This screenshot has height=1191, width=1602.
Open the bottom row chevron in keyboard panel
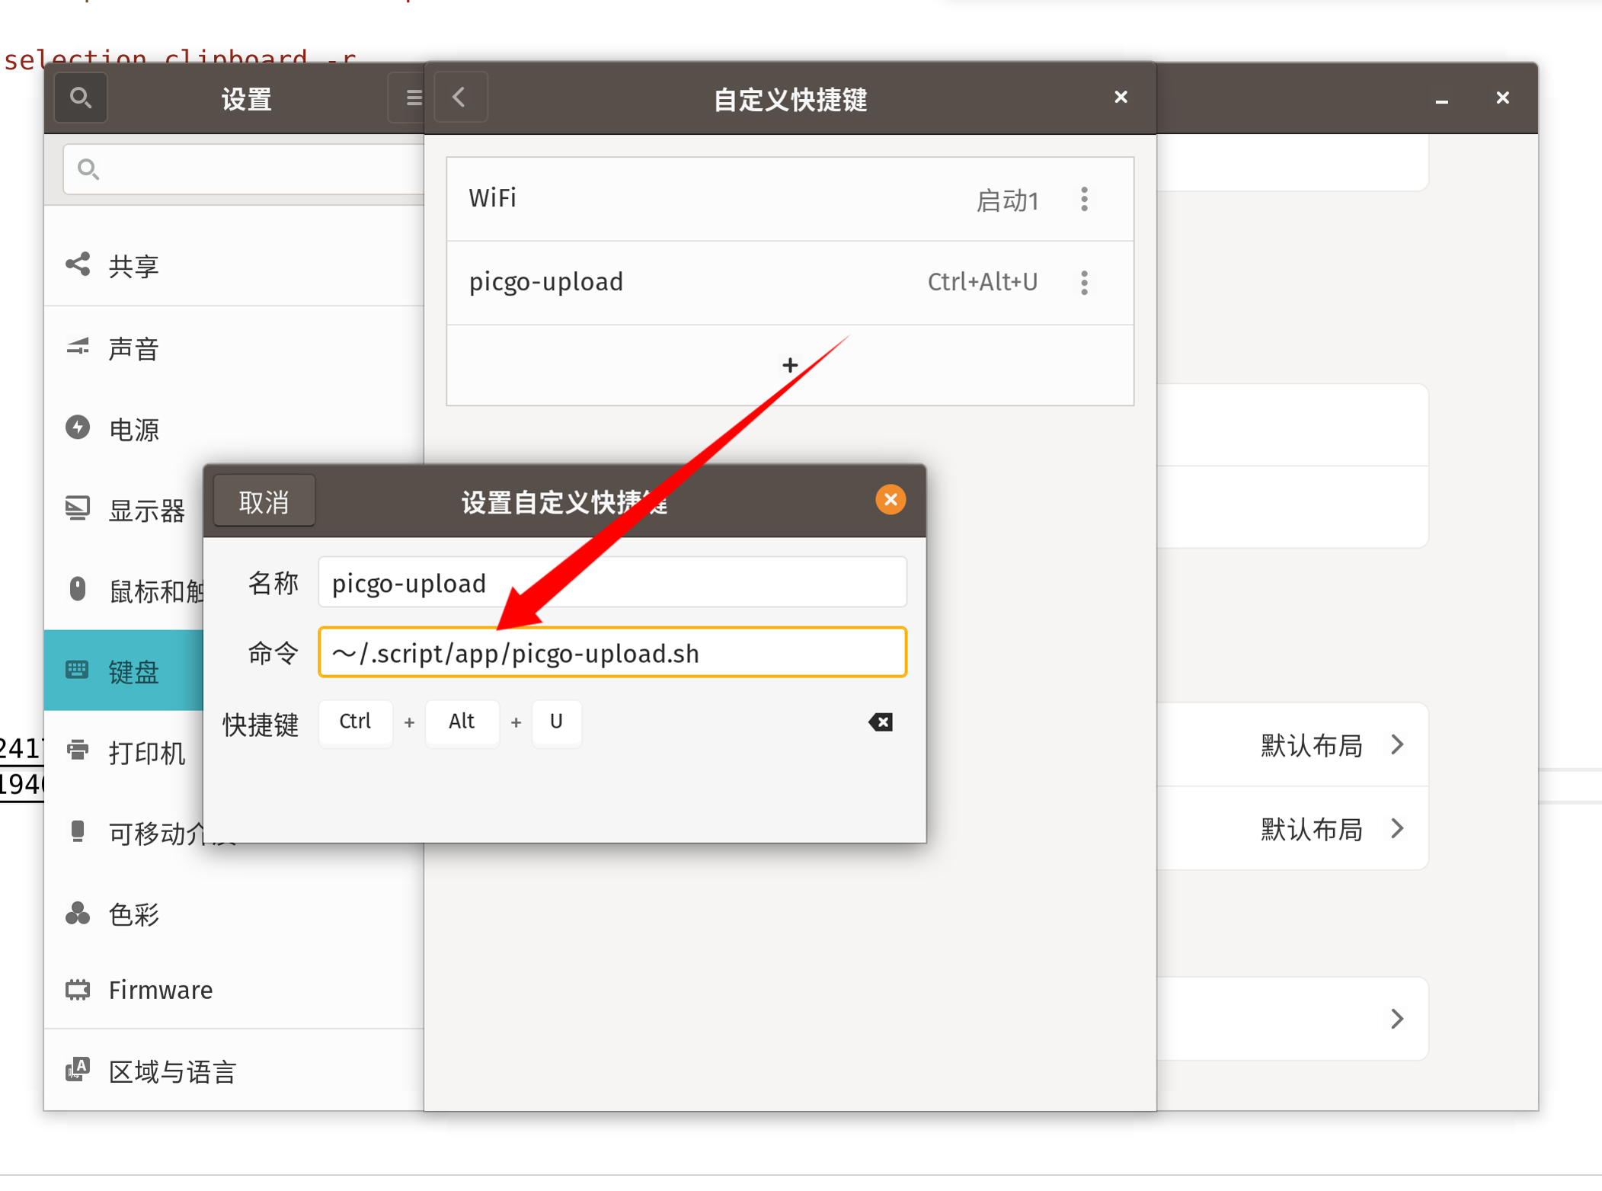coord(1397,1019)
